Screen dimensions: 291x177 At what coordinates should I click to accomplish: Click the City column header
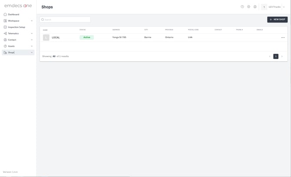click(x=146, y=30)
